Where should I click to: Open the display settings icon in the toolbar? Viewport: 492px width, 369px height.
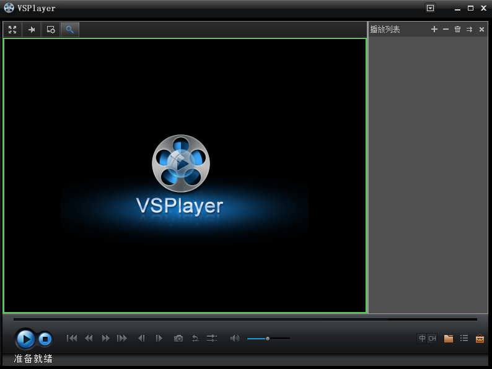click(51, 30)
